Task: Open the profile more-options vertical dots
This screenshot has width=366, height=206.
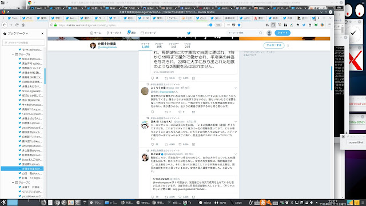Action: 288,46
